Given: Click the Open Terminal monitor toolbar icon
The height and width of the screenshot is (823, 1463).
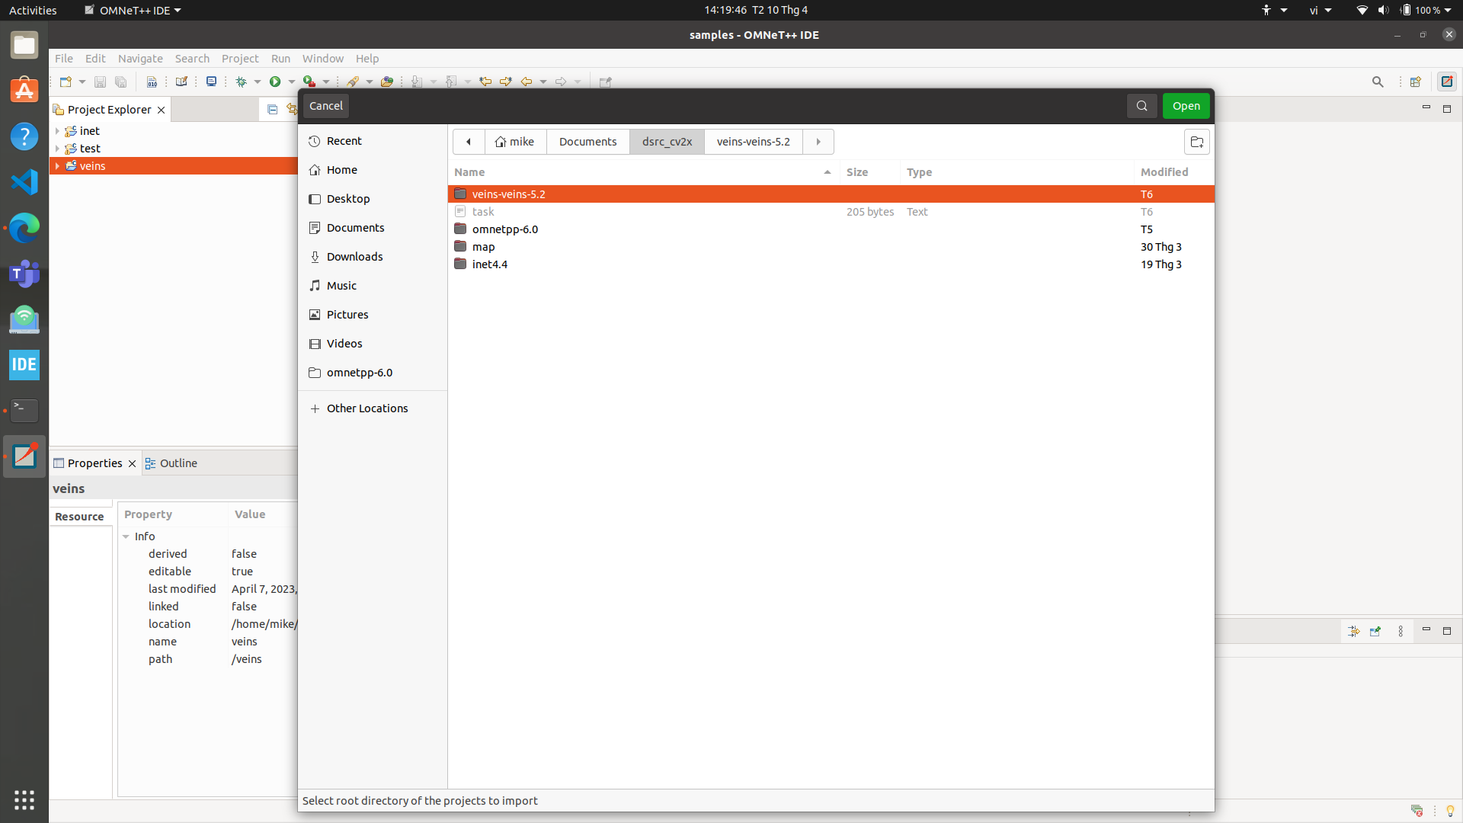Looking at the screenshot, I should click(x=211, y=82).
